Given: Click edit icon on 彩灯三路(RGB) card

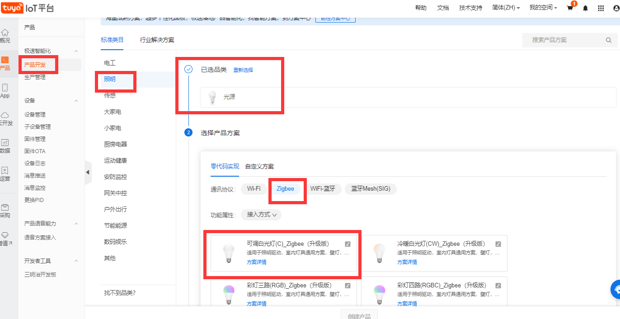Looking at the screenshot, I should (348, 286).
